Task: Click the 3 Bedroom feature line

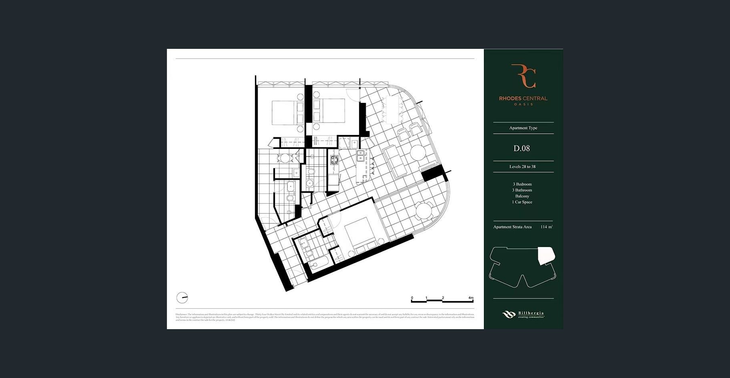Action: pyautogui.click(x=522, y=184)
